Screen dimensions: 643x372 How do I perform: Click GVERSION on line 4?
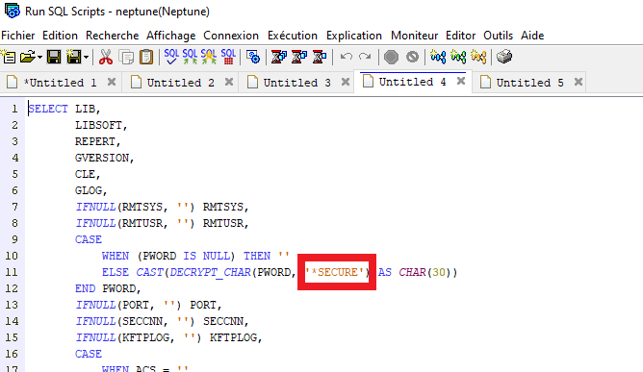click(102, 159)
